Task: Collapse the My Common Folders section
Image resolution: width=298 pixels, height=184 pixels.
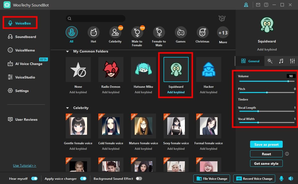Action: 67,51
